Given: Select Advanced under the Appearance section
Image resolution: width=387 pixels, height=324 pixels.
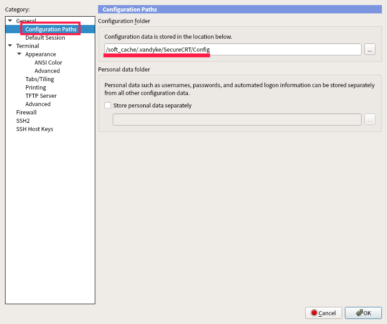Looking at the screenshot, I should [47, 71].
